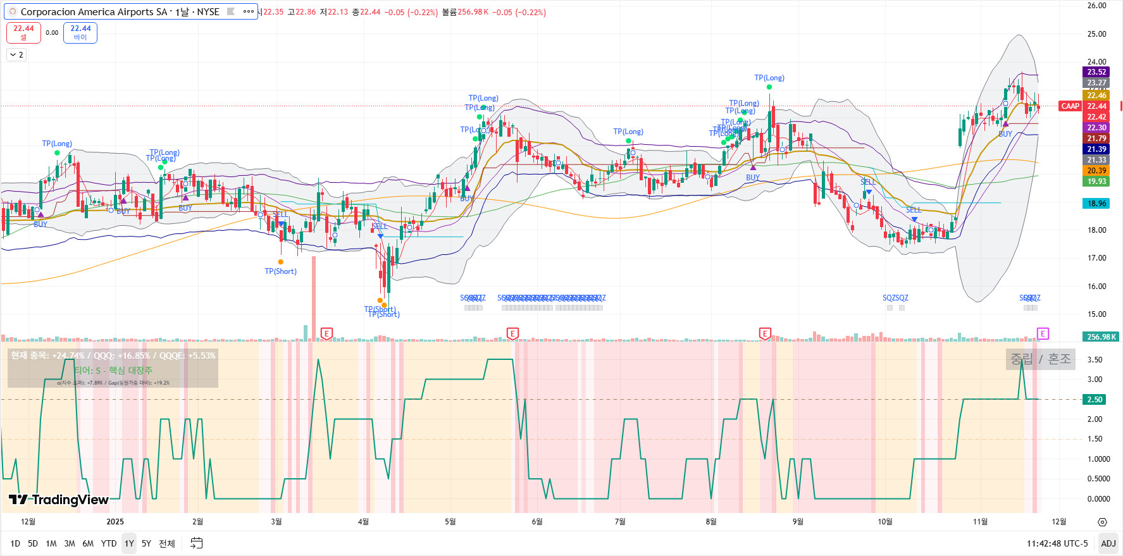Click the 1.50 indicator scale value
This screenshot has width=1123, height=556.
[1095, 439]
